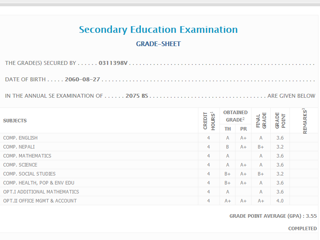This screenshot has height=240, width=320.
Task: Click the exam year 2075 BS
Action: [137, 96]
